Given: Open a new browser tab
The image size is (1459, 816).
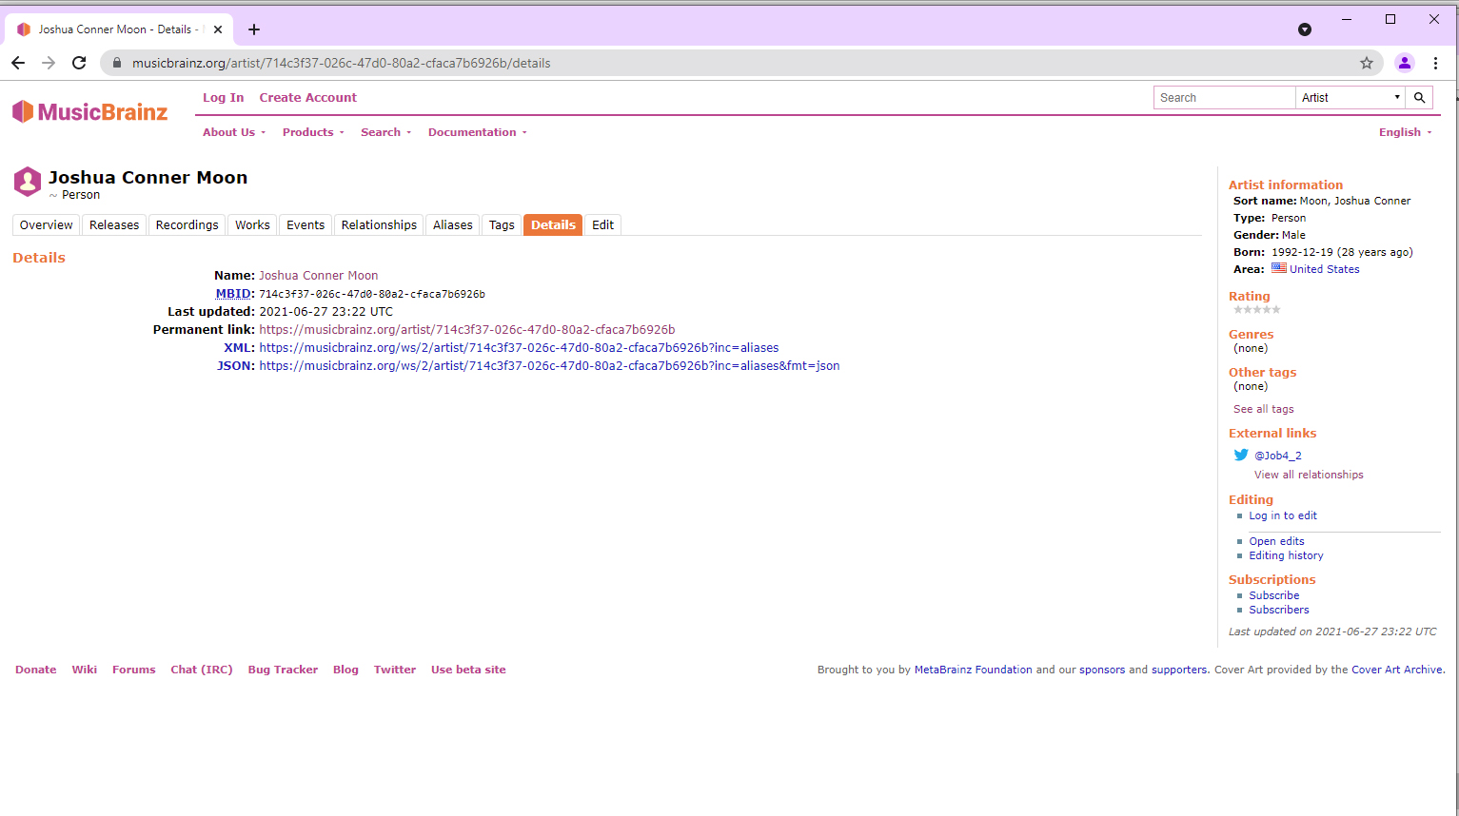Looking at the screenshot, I should [254, 29].
